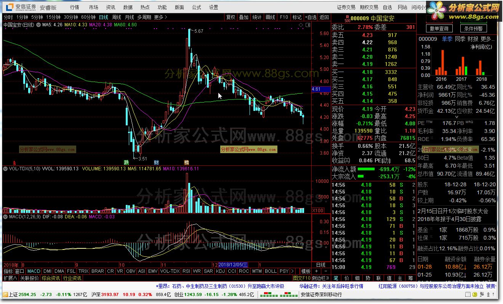Switch to 5分钟 timeframe

pos(37,17)
